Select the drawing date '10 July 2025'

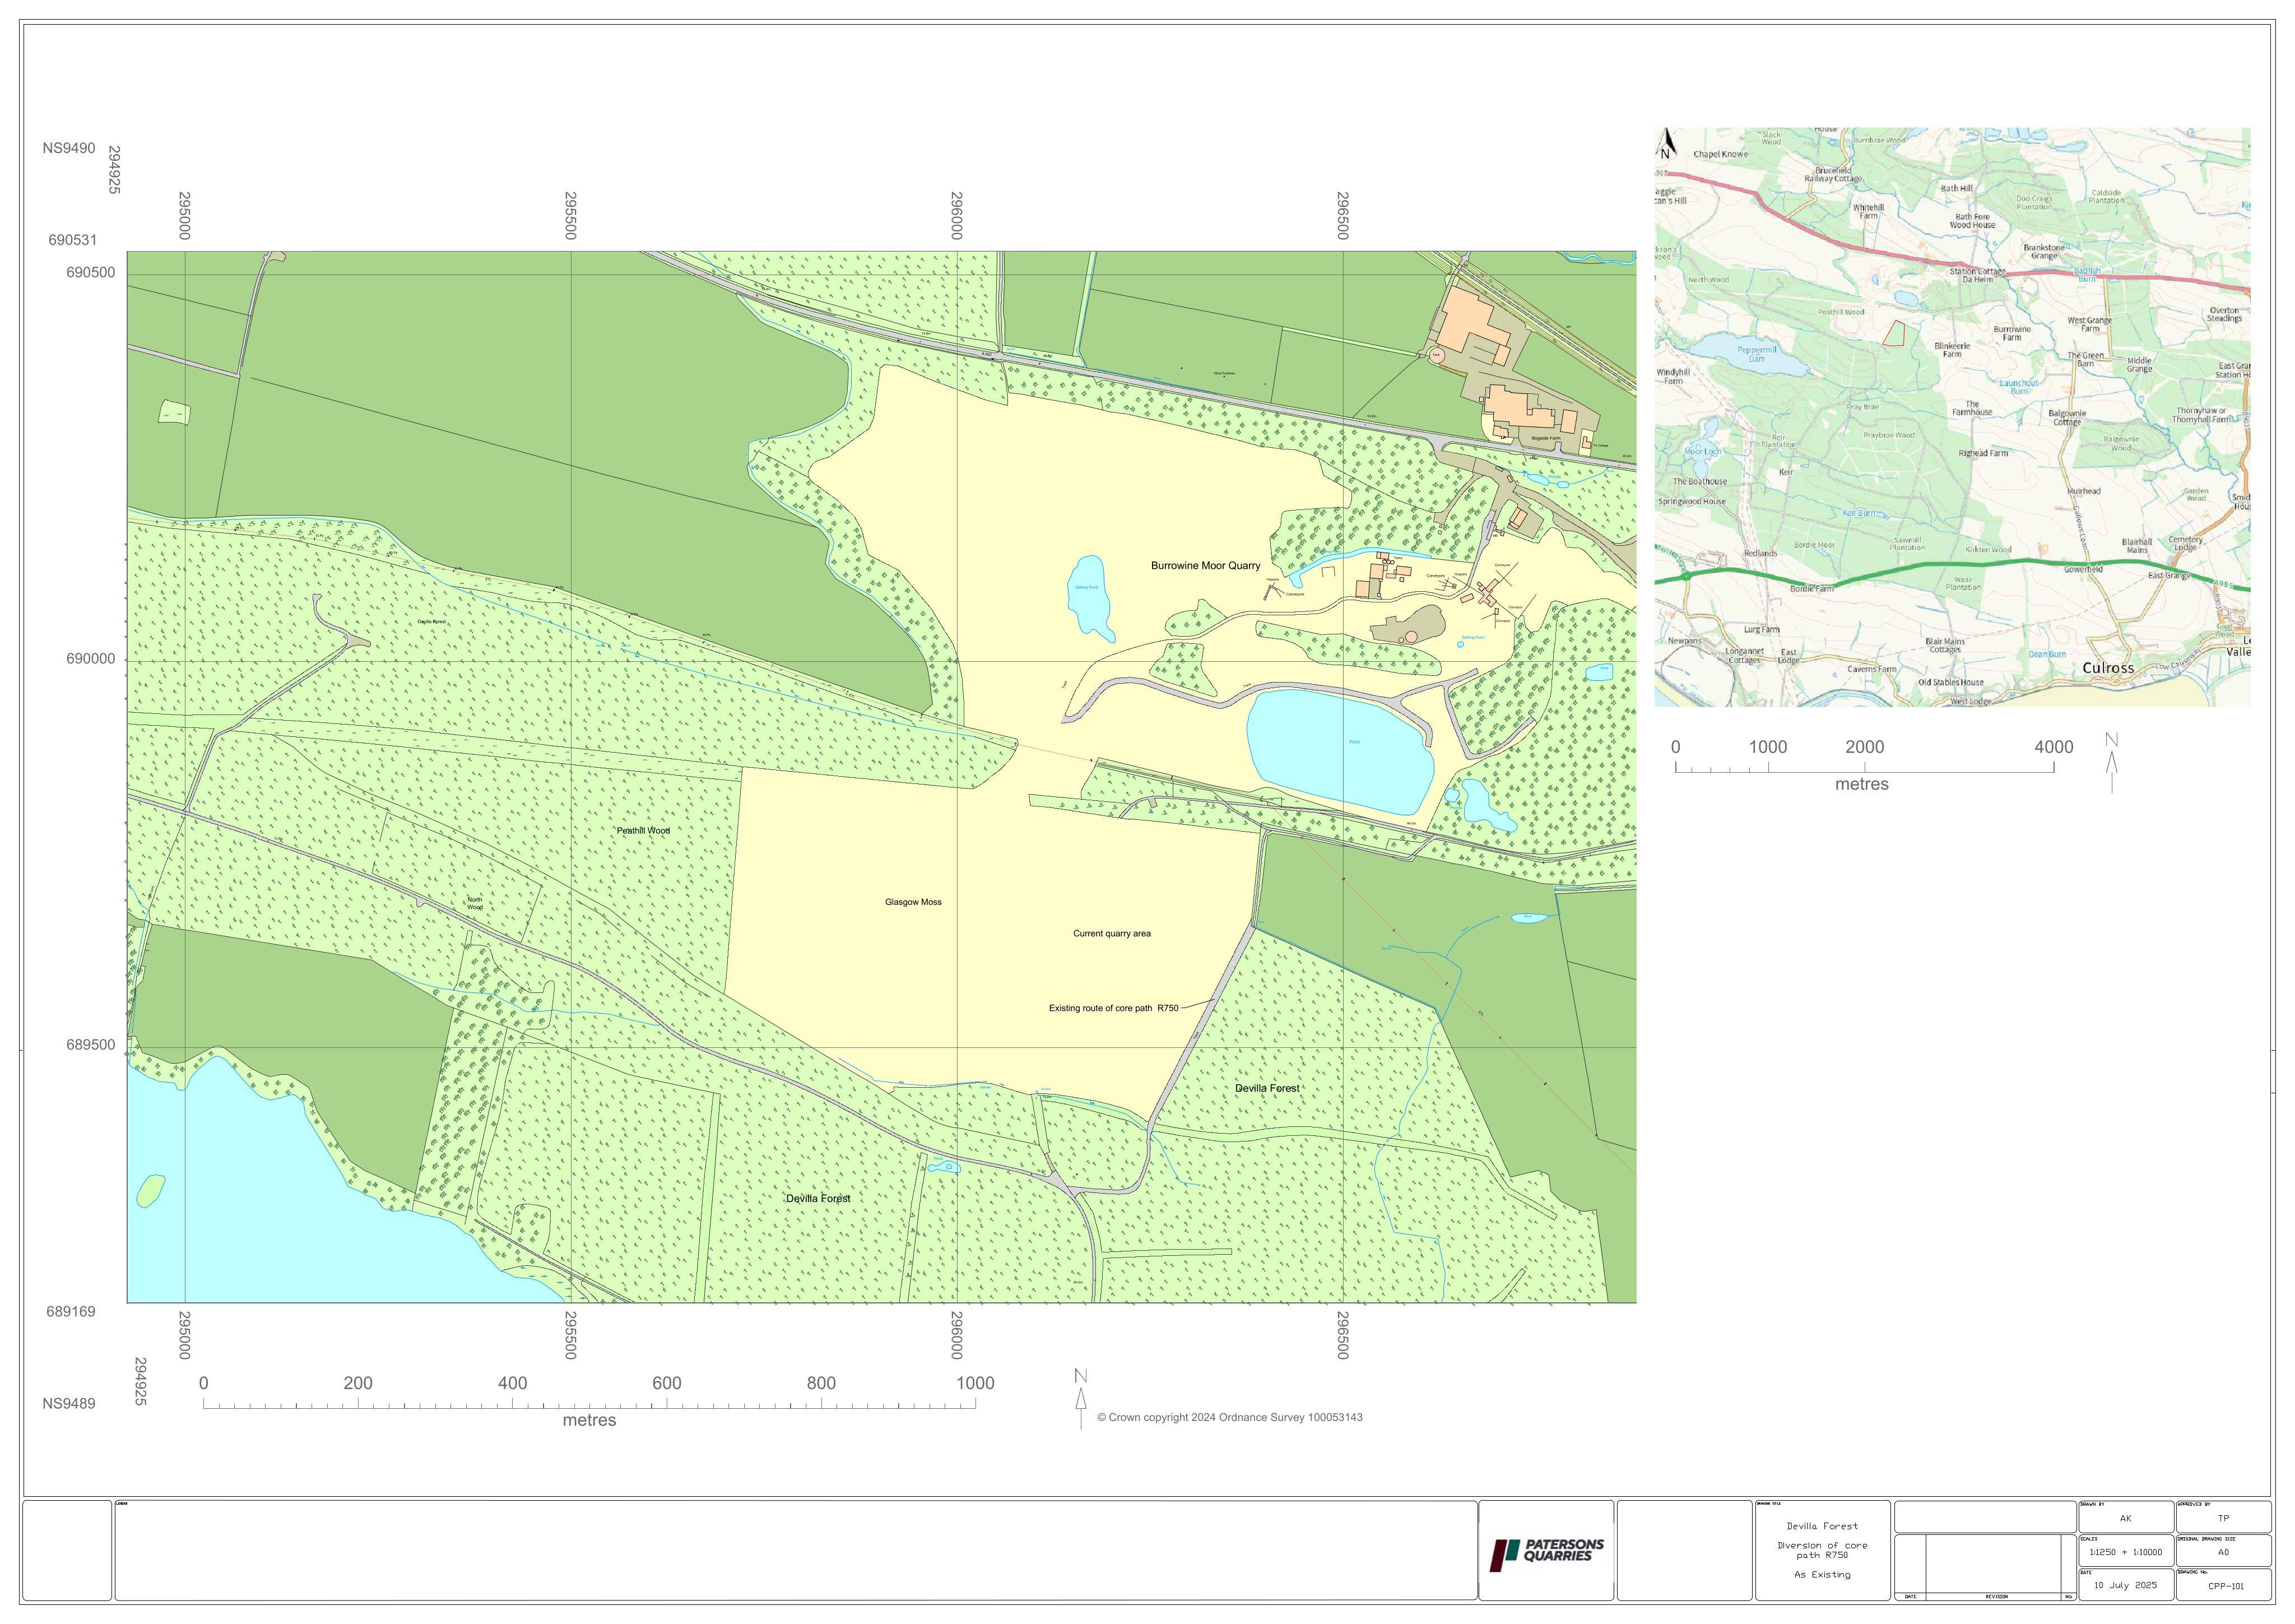point(2125,1585)
